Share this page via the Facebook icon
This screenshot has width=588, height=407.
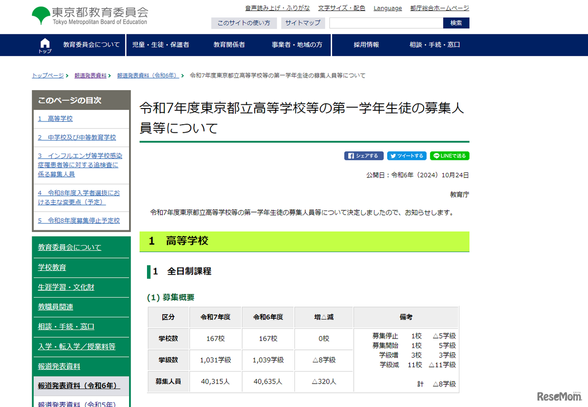363,155
